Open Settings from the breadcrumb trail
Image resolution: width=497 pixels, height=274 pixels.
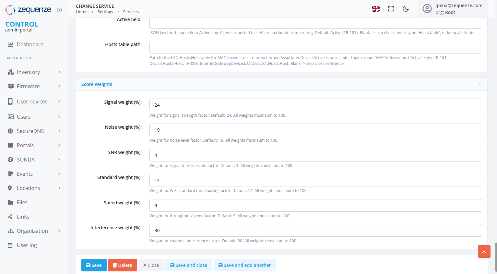click(x=105, y=12)
